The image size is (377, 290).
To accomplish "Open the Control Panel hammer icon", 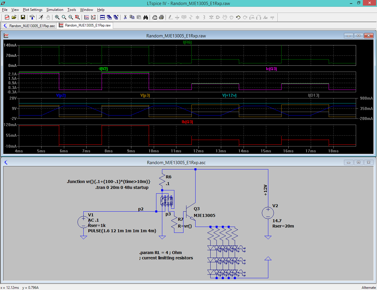I will [32, 17].
